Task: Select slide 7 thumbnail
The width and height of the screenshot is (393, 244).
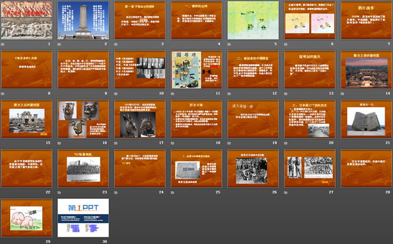Action: (x=366, y=20)
